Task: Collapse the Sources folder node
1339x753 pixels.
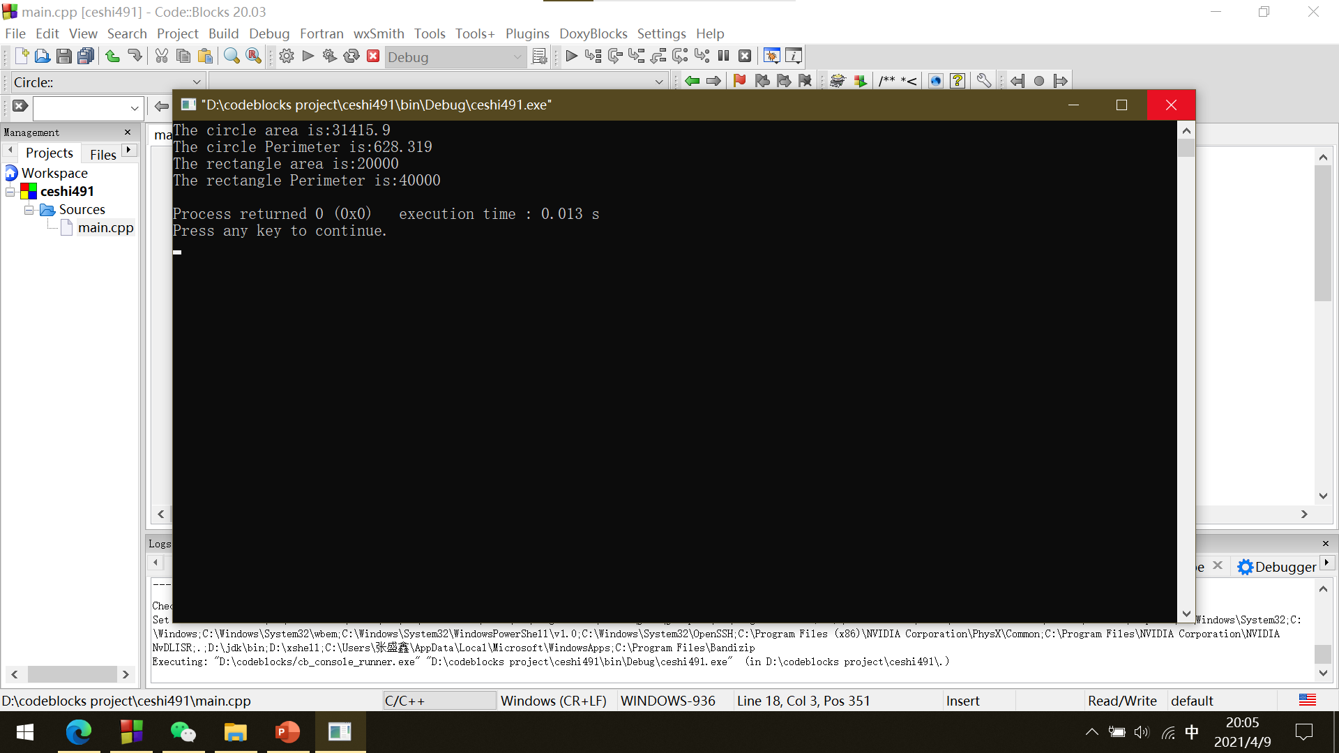Action: pyautogui.click(x=29, y=210)
